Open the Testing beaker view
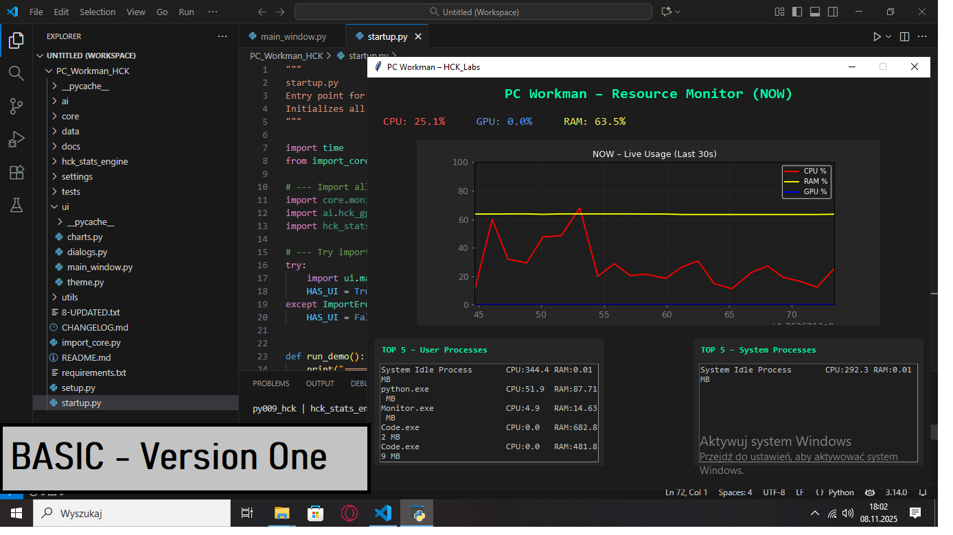Screen dimensions: 953x535 tap(15, 205)
